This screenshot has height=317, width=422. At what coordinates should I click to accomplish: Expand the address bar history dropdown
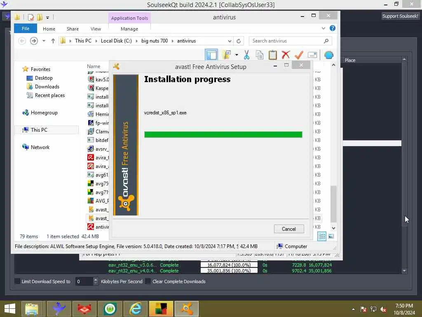pyautogui.click(x=230, y=41)
